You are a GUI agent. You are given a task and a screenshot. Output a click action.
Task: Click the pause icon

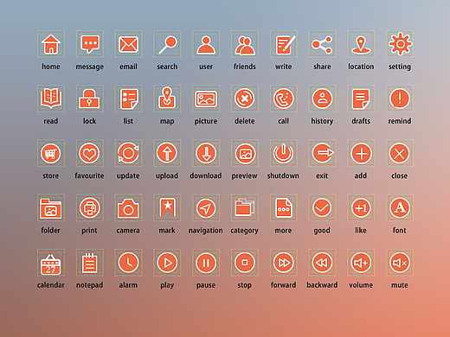pos(206,263)
